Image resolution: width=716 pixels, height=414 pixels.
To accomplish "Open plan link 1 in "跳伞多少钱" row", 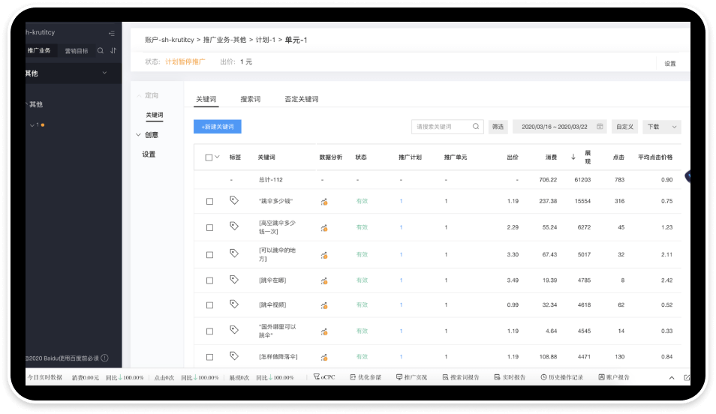I will [401, 201].
